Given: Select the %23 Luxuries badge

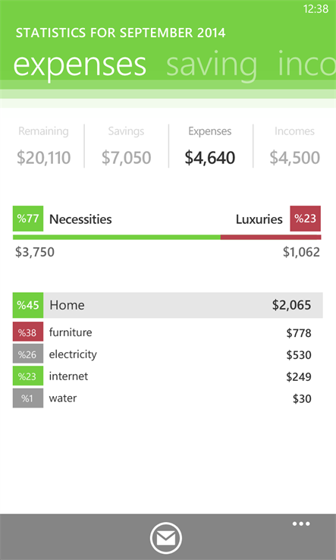Looking at the screenshot, I should tap(306, 219).
